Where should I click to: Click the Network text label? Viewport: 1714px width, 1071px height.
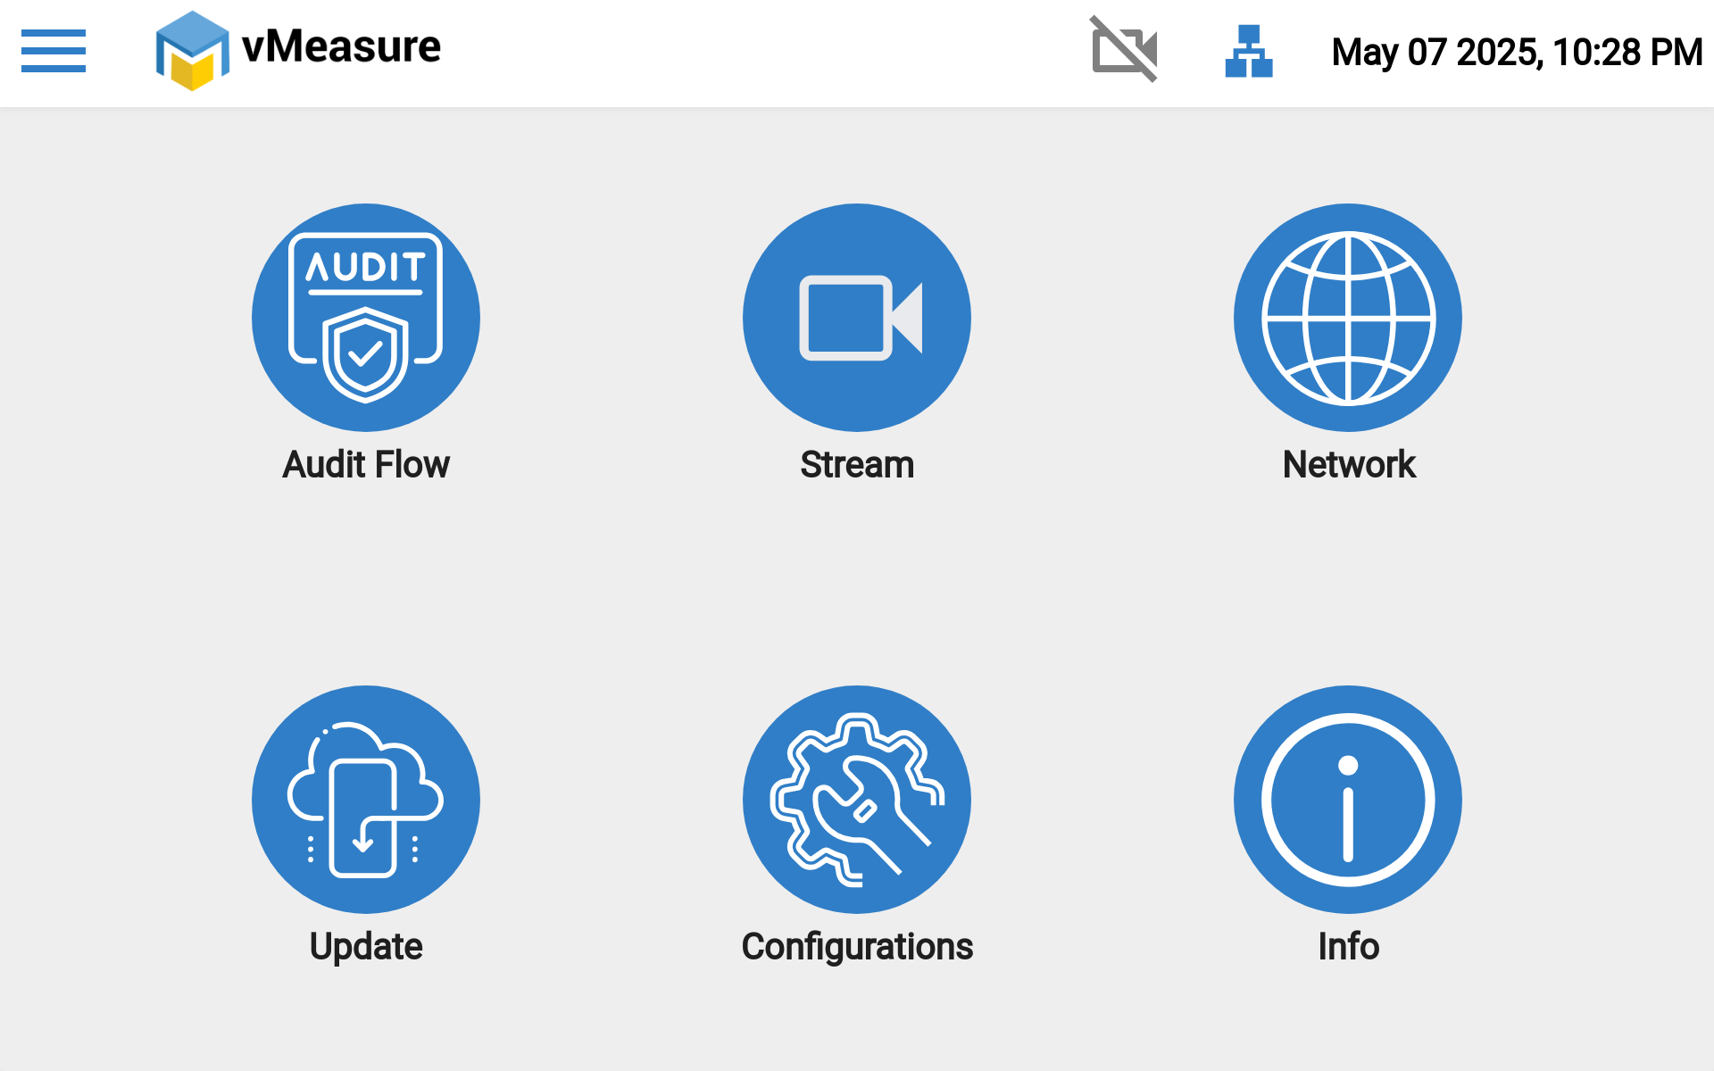[x=1349, y=465]
